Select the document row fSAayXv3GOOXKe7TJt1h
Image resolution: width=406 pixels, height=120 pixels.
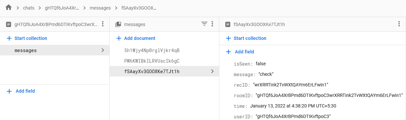point(164,71)
